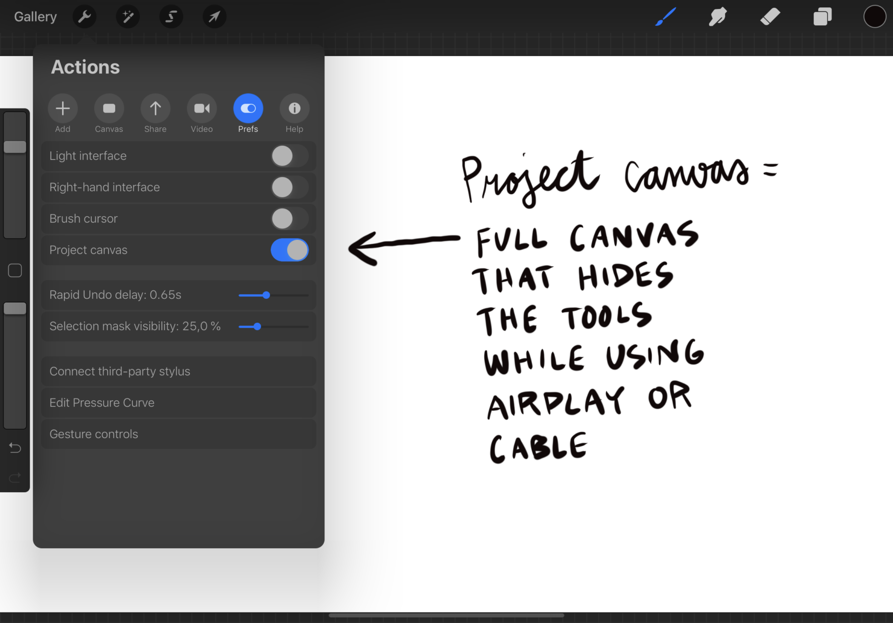Select the Smudge tool
This screenshot has height=623, width=893.
tap(718, 17)
